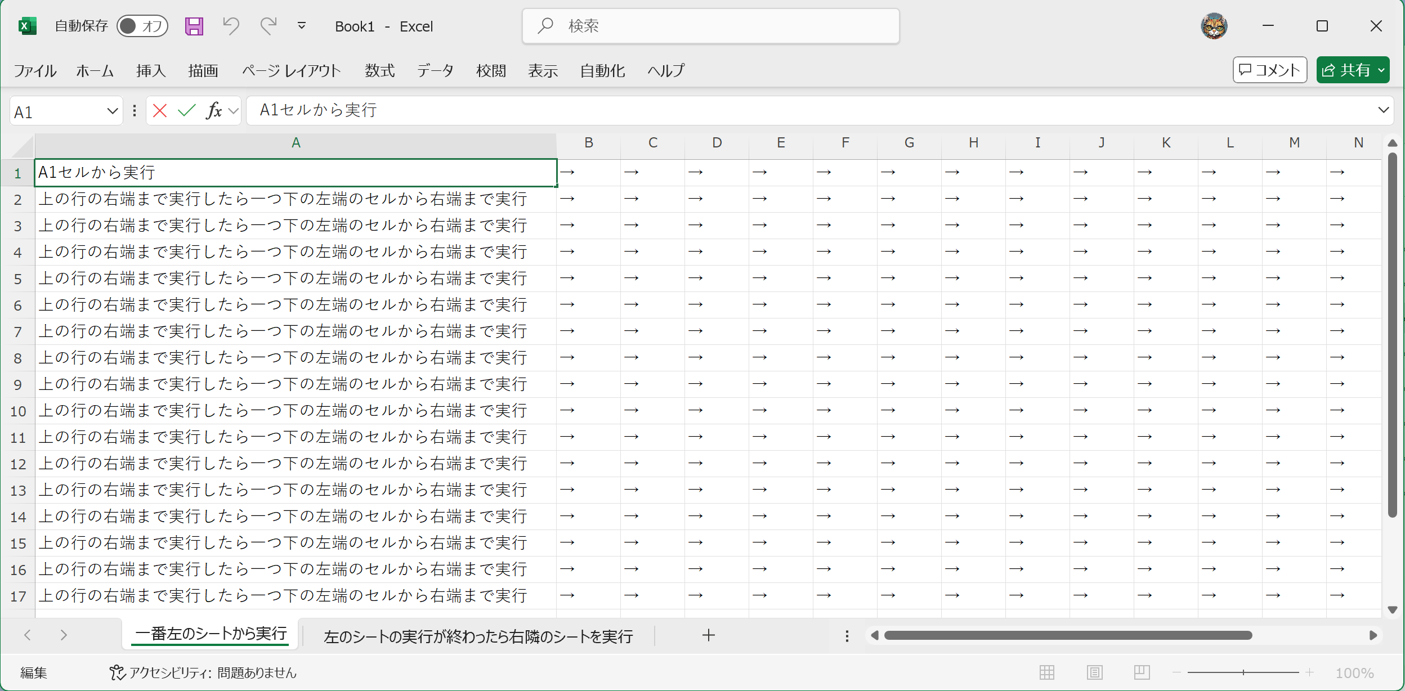1405x691 pixels.
Task: Select the 左のシートの実行が終わったら右隣のシートを実行 sheet tab
Action: (478, 636)
